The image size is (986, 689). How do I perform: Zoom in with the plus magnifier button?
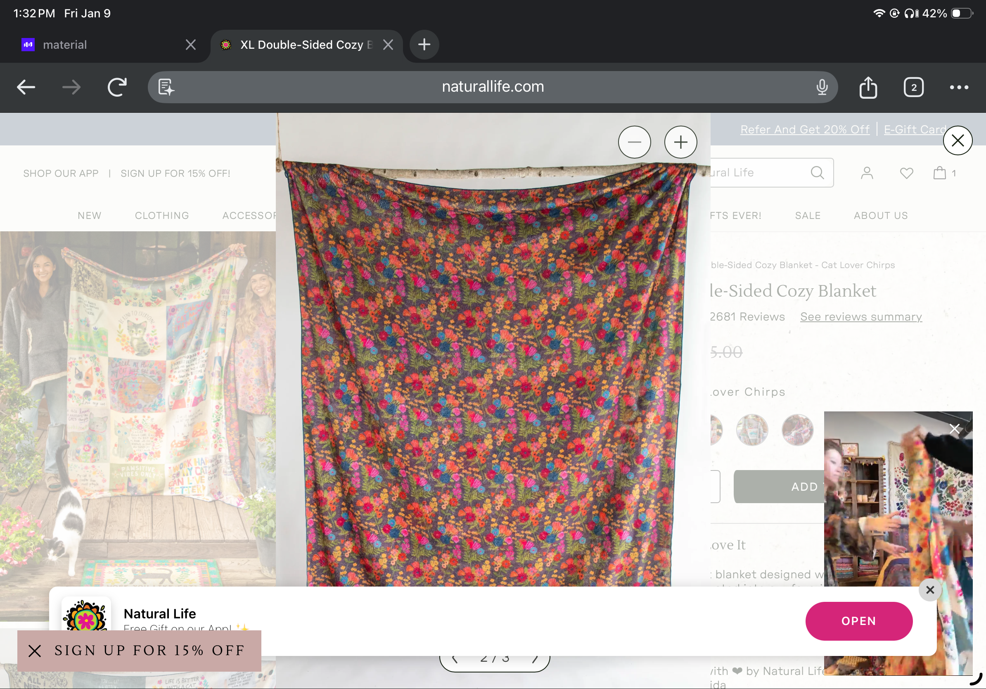680,142
